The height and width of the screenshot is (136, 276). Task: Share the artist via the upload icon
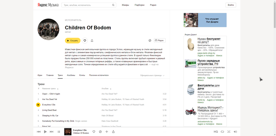92,40
